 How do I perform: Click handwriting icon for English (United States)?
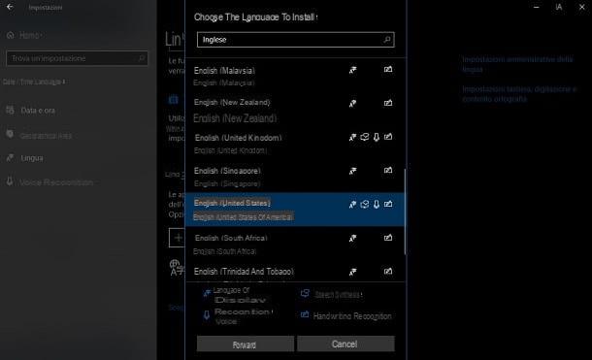pyautogui.click(x=388, y=204)
